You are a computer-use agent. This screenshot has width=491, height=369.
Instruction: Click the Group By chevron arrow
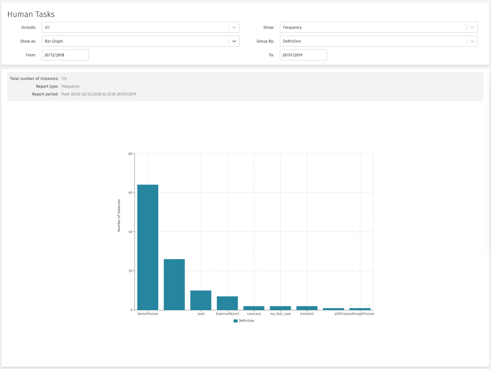[x=472, y=41]
